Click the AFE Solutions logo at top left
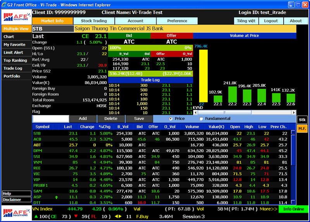This screenshot has width=310, height=222. click(x=16, y=17)
